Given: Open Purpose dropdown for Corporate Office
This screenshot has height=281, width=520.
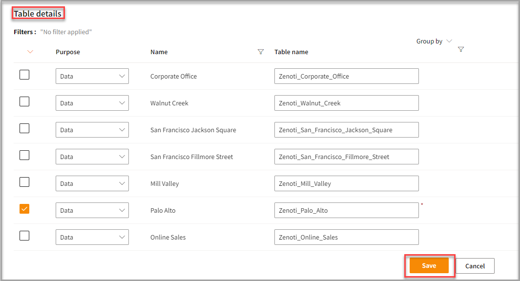Looking at the screenshot, I should pos(92,76).
